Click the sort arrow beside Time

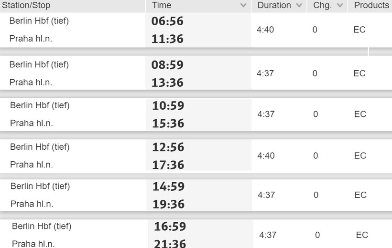(x=243, y=6)
